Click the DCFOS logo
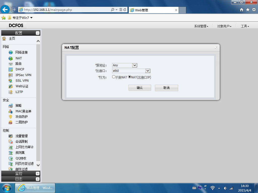 16,25
